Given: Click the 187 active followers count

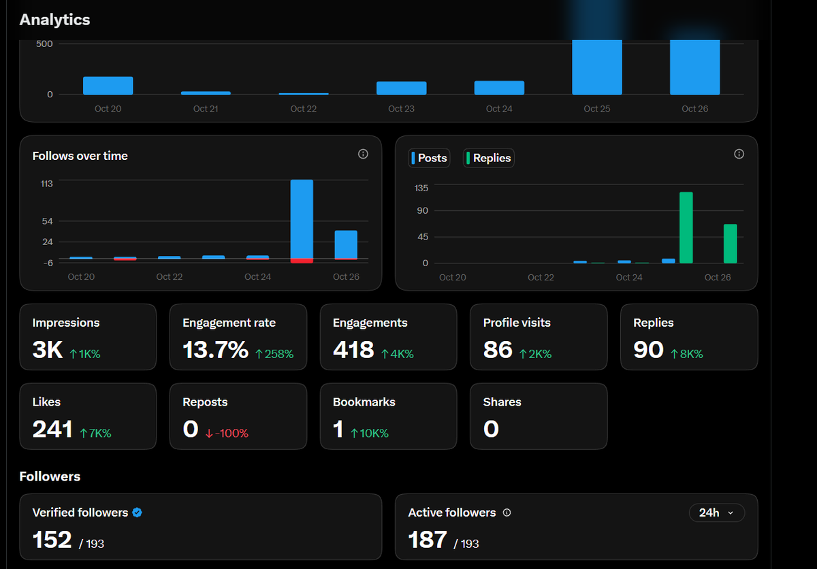Looking at the screenshot, I should (428, 540).
